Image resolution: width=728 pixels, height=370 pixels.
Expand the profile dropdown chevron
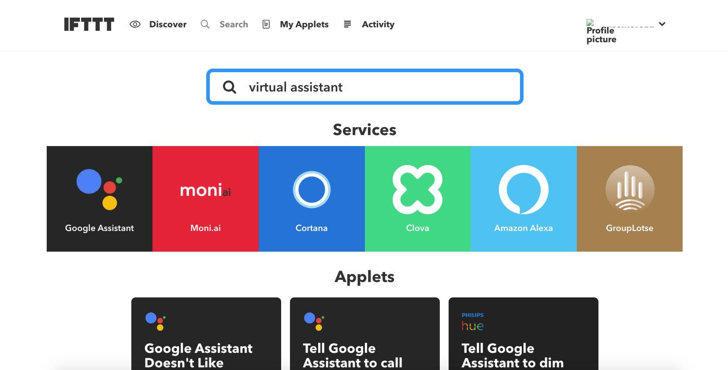pos(662,24)
